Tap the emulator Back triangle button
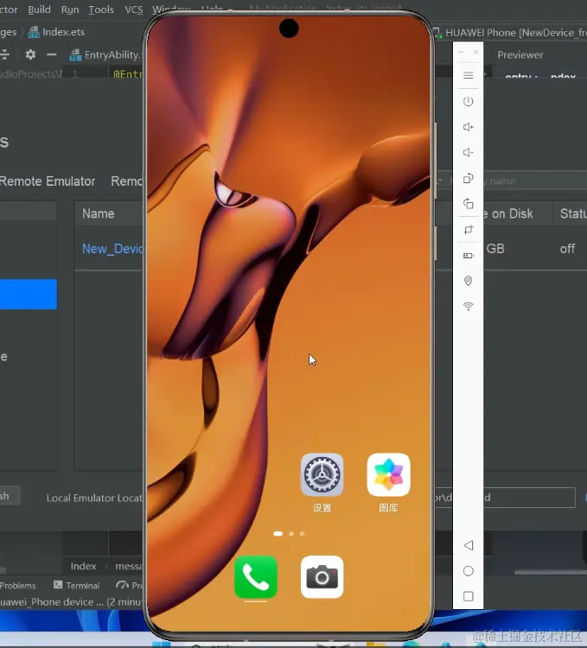The image size is (587, 648). tap(468, 545)
